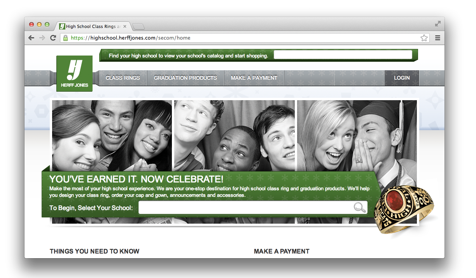
Task: Click the Herff Jones logo
Action: pyautogui.click(x=74, y=73)
